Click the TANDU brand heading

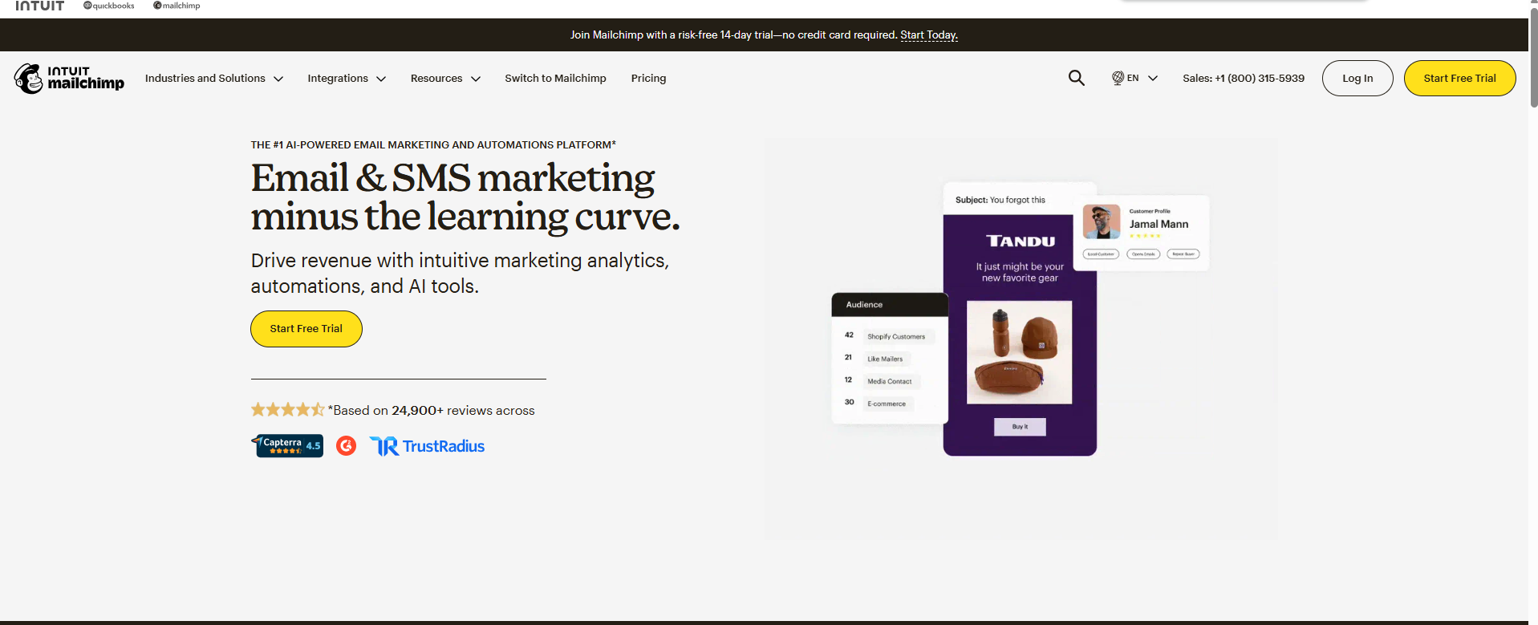1021,241
